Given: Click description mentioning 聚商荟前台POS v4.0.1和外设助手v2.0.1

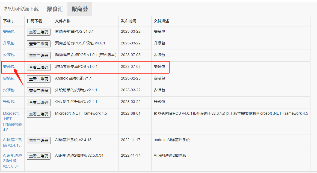Looking at the screenshot, I should [x=231, y=113].
